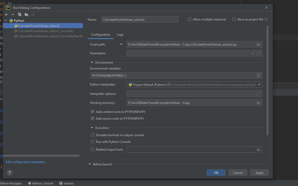This screenshot has width=298, height=186.
Task: Collapse the Environment section
Action: click(92, 63)
